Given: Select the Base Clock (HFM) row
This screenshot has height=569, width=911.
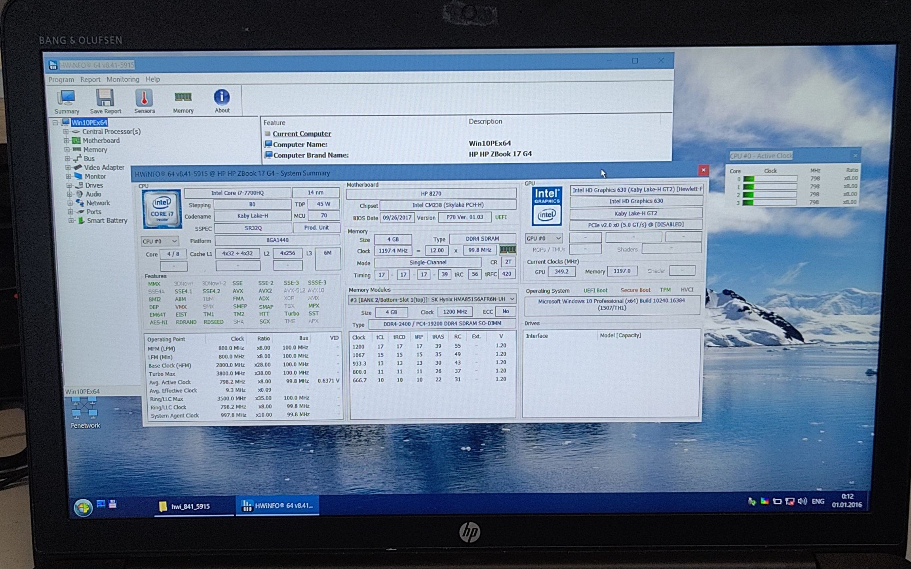Looking at the screenshot, I should click(243, 365).
